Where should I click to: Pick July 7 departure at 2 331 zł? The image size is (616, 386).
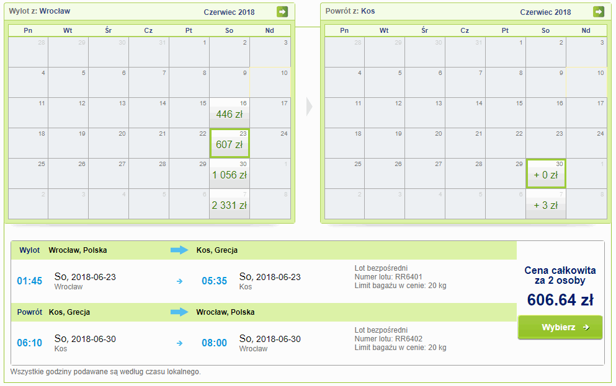coord(230,204)
